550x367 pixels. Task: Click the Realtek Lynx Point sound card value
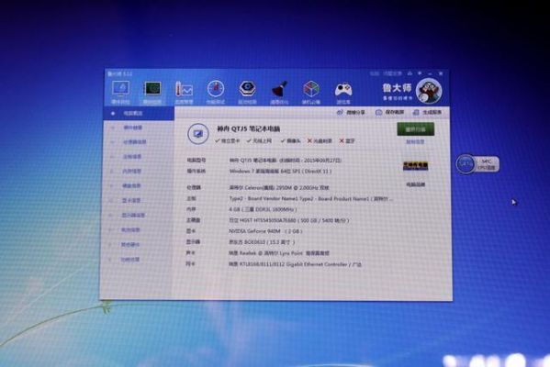[x=279, y=253]
